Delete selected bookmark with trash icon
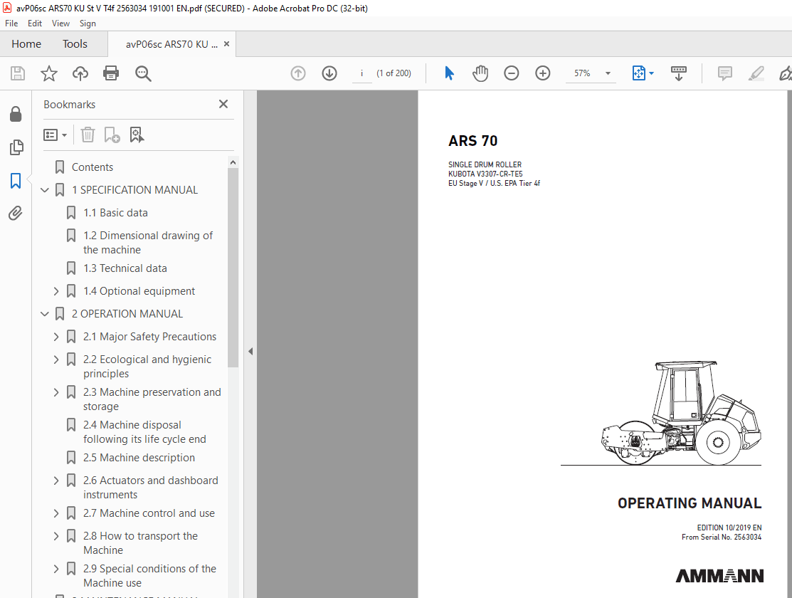This screenshot has width=792, height=598. click(87, 135)
